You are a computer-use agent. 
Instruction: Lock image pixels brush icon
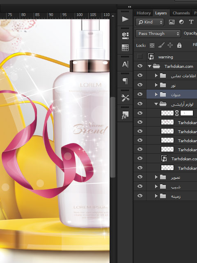pos(161,45)
